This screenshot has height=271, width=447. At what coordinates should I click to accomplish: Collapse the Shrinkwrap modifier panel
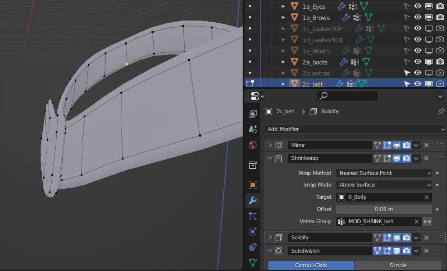[x=270, y=158]
